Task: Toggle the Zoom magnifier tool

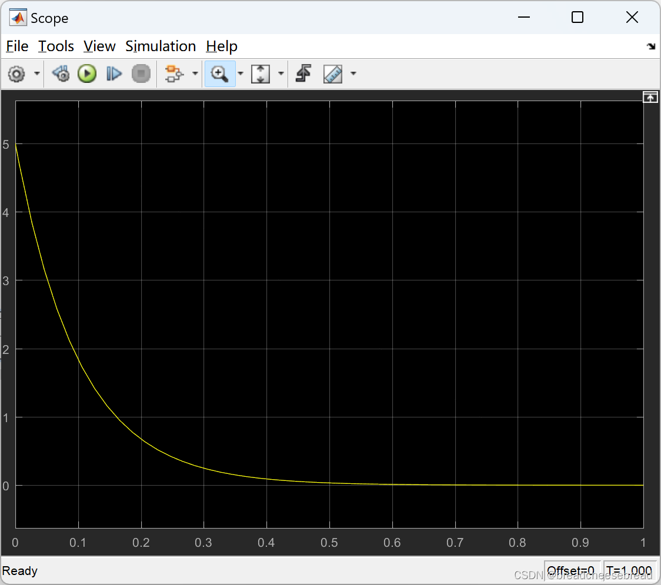Action: (219, 73)
